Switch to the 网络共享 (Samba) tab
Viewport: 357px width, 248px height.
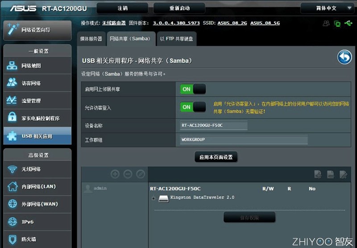click(x=131, y=39)
